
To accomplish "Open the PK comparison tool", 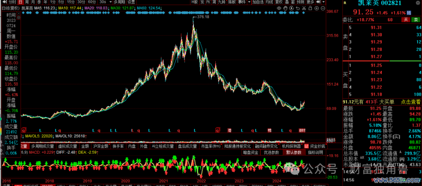I will (x=208, y=2).
